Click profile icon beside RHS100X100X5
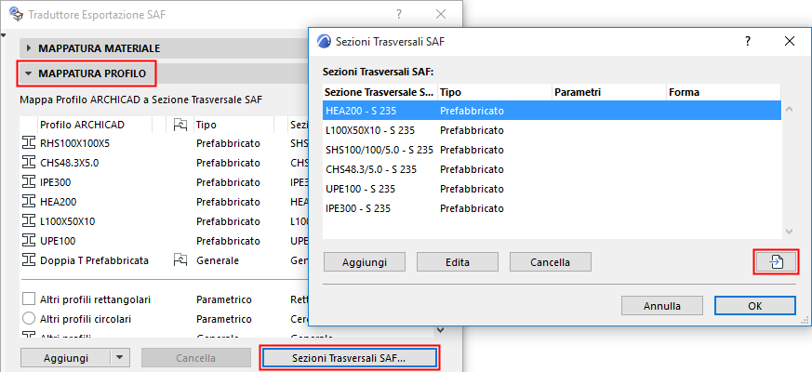 [x=28, y=143]
